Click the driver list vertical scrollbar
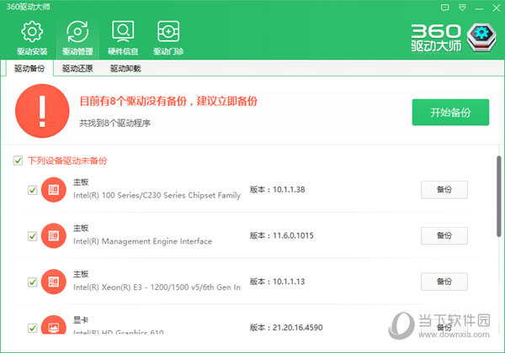The image size is (505, 353). coord(499,196)
